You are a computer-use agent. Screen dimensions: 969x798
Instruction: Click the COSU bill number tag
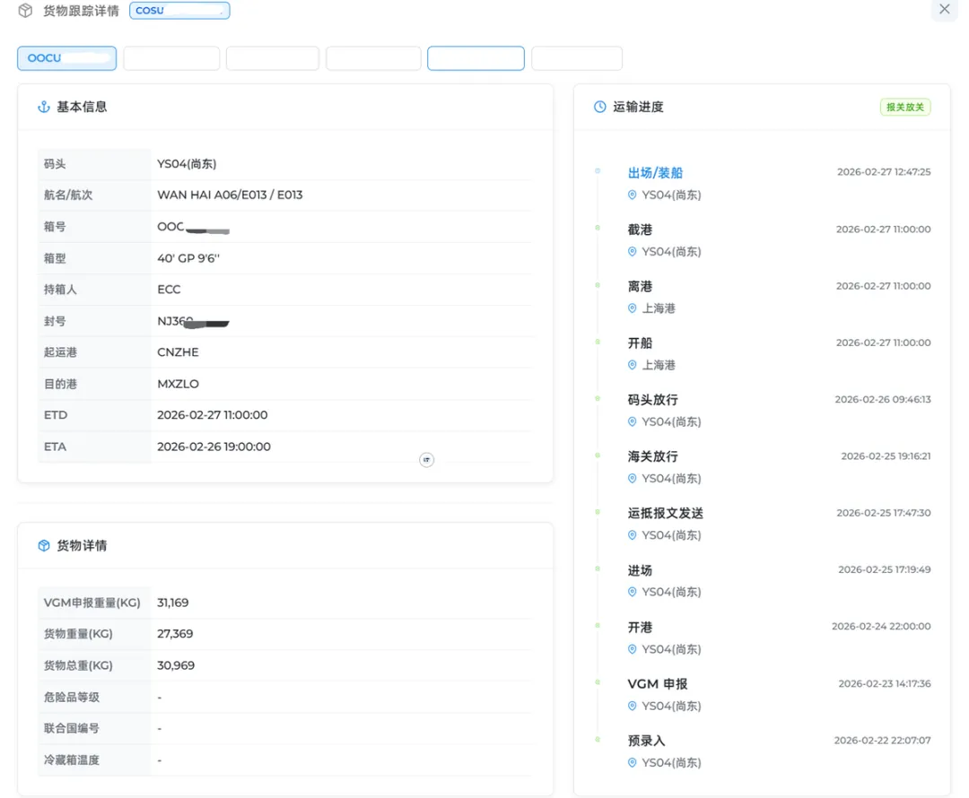click(179, 11)
